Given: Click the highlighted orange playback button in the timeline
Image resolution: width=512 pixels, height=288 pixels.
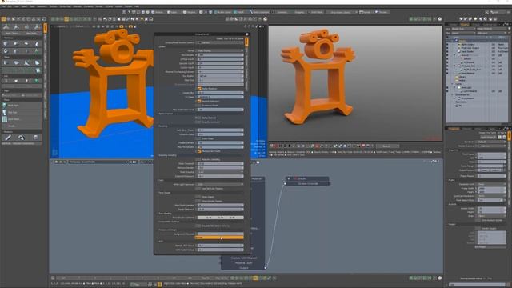Looking at the screenshot, I should [x=255, y=278].
